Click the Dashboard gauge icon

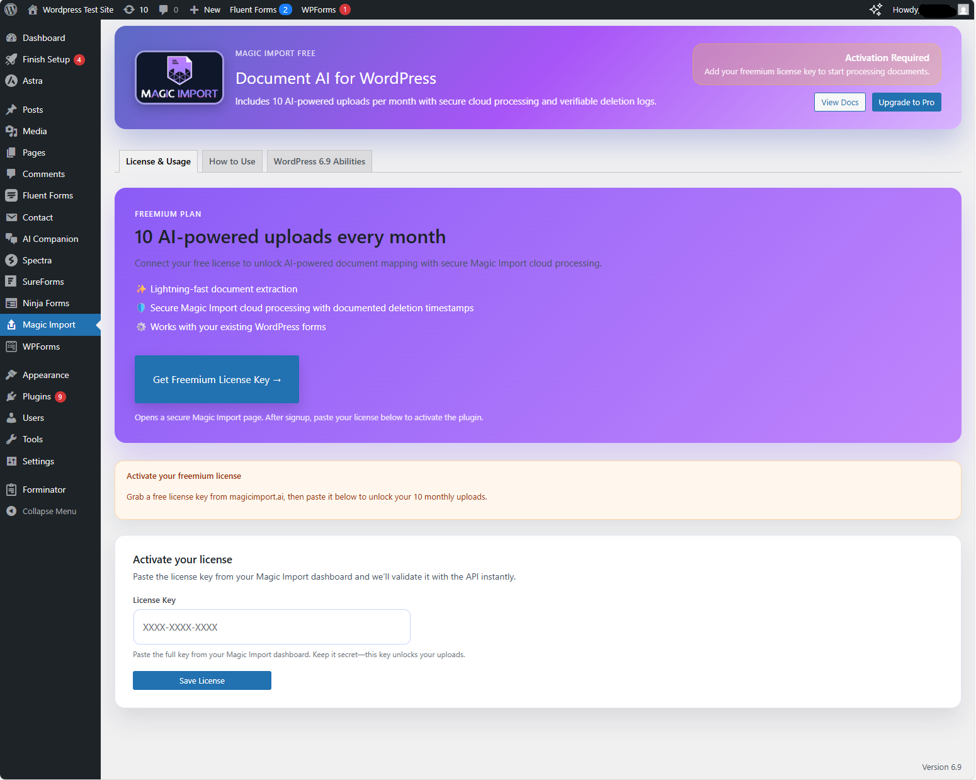(11, 38)
